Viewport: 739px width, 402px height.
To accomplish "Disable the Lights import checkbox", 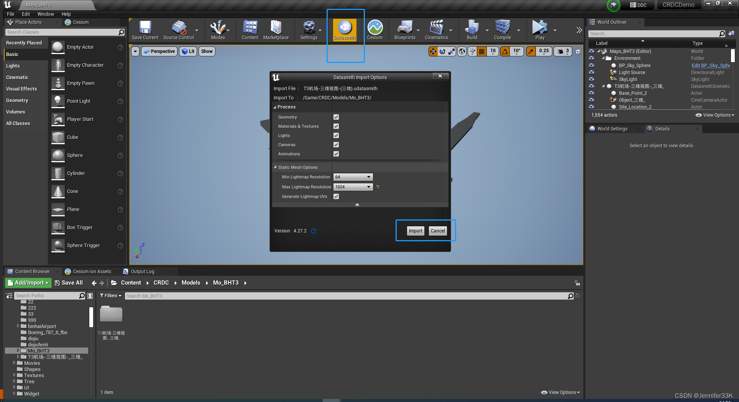I will [x=336, y=135].
